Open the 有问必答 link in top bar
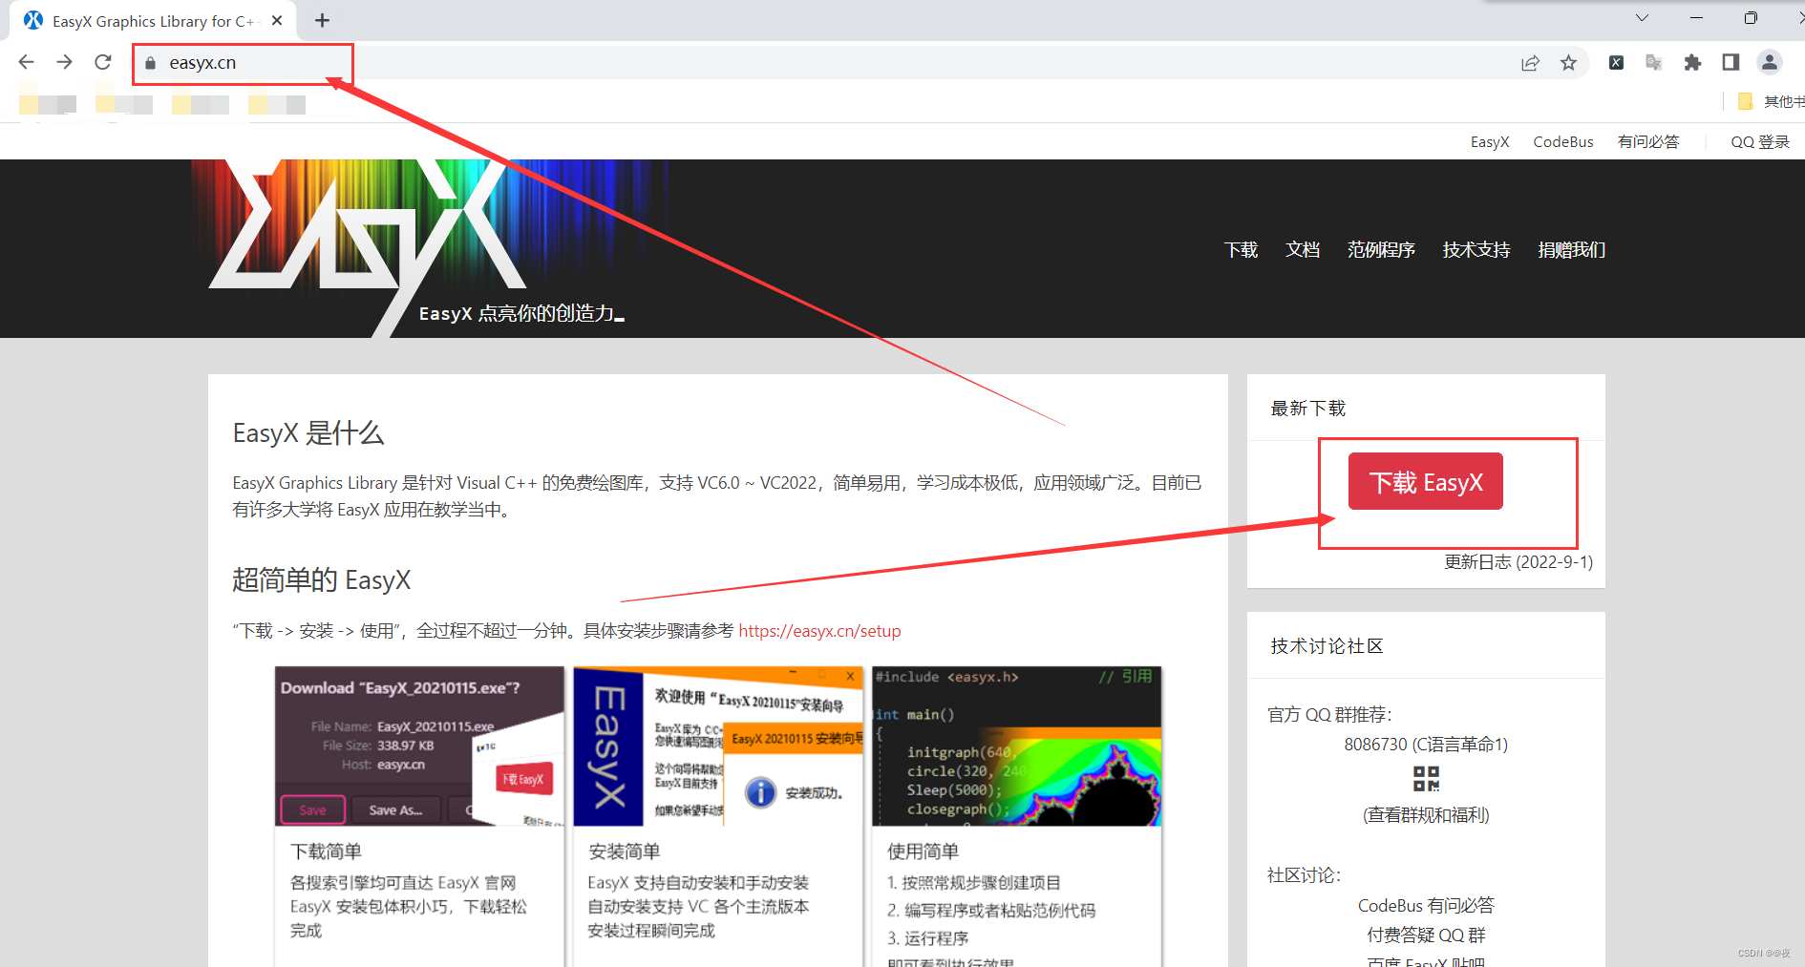The width and height of the screenshot is (1805, 967). pyautogui.click(x=1648, y=142)
